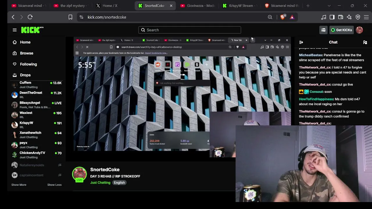This screenshot has width=372, height=209.
Task: Click the Home house icon in sidebar
Action: coord(15,42)
